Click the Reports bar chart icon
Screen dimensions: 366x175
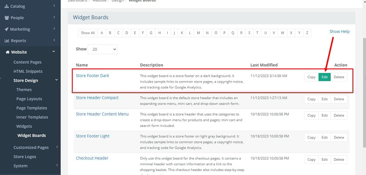(x=7, y=41)
